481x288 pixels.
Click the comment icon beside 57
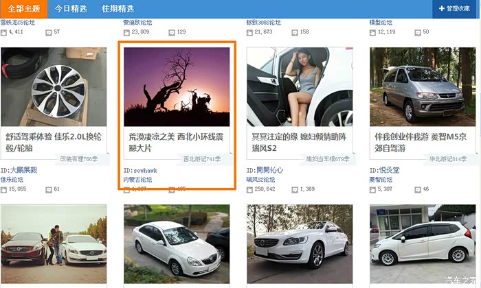49,32
